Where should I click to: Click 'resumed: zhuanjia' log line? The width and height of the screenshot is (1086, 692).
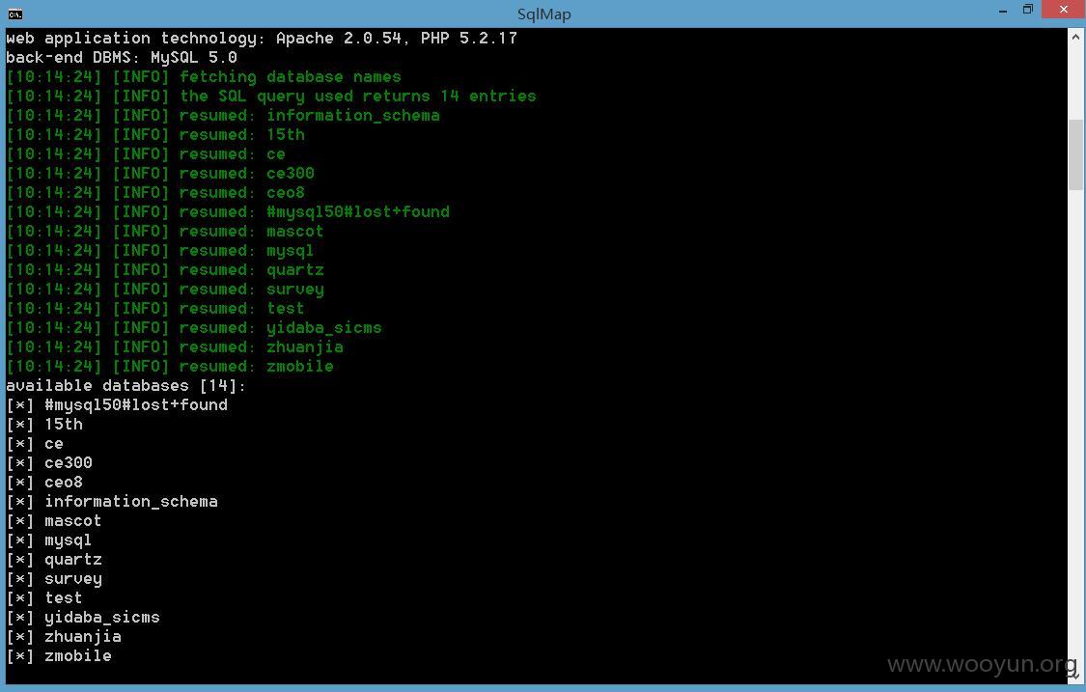175,347
